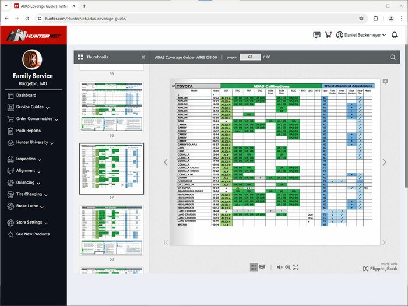Go to Push Reports

[x=28, y=131]
